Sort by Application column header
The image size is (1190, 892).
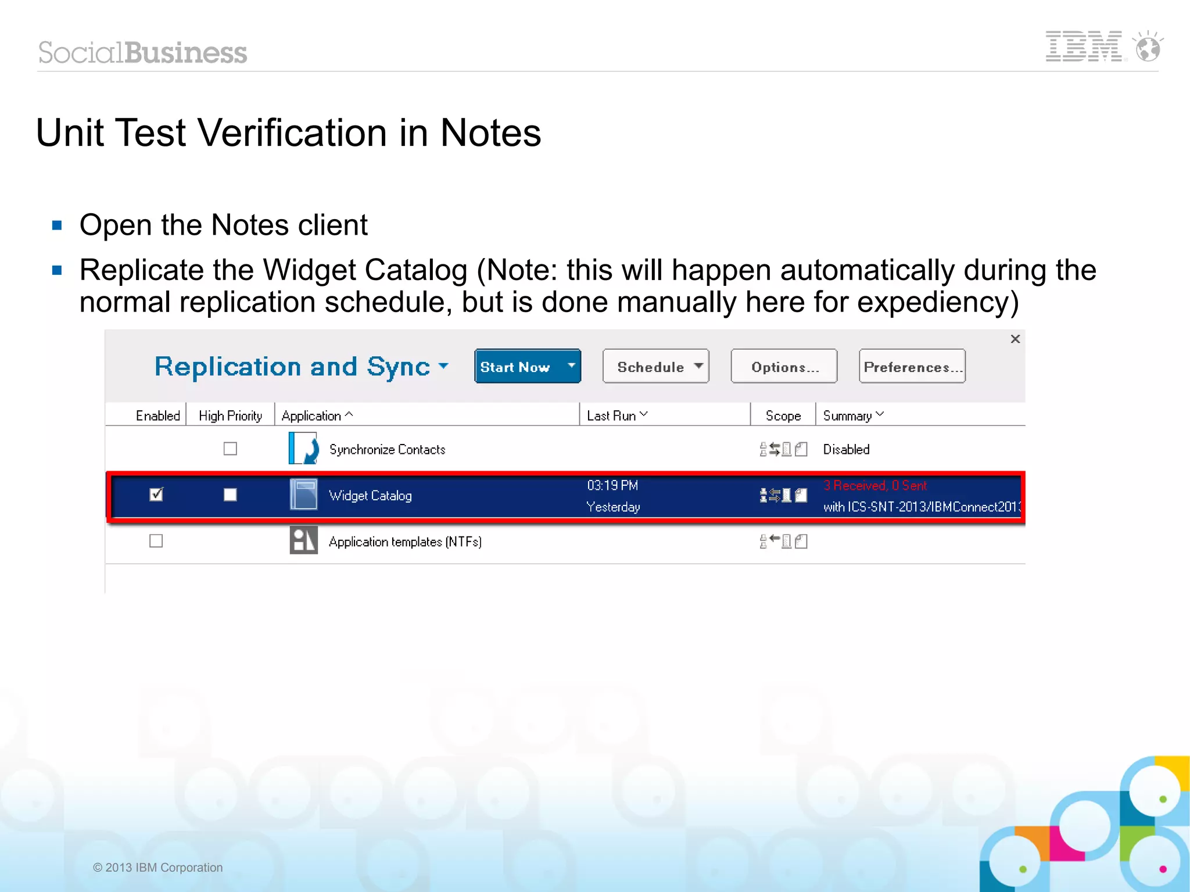317,415
